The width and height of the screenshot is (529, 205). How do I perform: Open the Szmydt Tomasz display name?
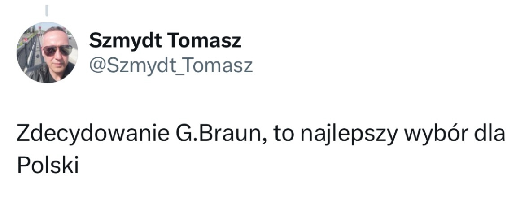(x=165, y=41)
